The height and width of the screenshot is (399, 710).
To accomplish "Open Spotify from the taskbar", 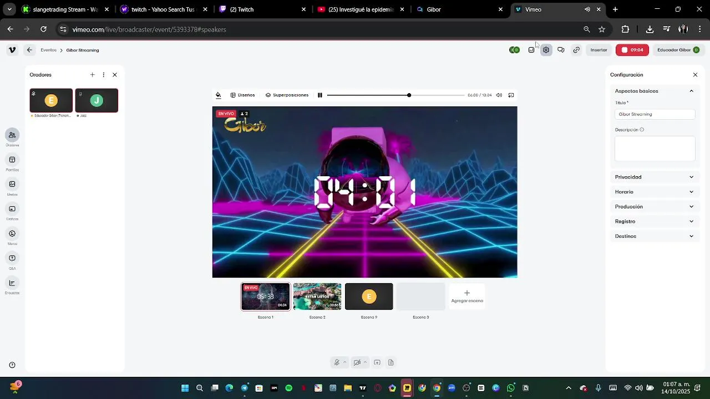I will pos(288,388).
